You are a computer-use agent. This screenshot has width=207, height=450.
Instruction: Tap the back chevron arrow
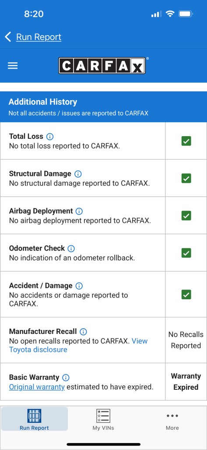click(8, 37)
